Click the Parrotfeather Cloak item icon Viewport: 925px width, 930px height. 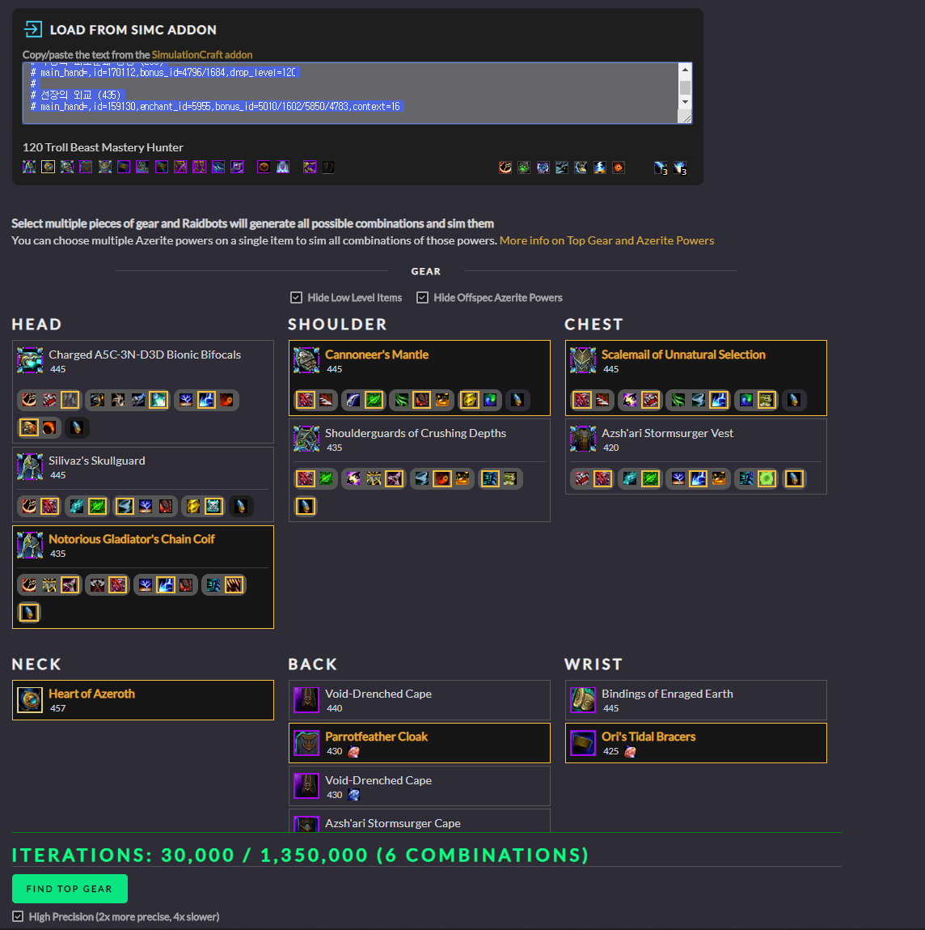tap(306, 742)
